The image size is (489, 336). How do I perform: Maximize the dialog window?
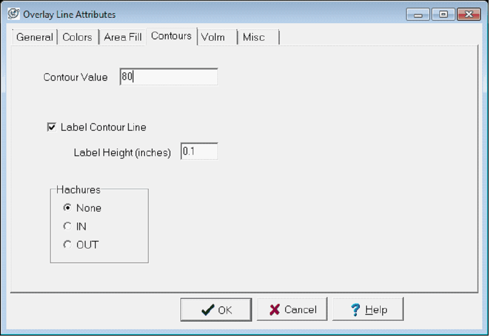443,15
